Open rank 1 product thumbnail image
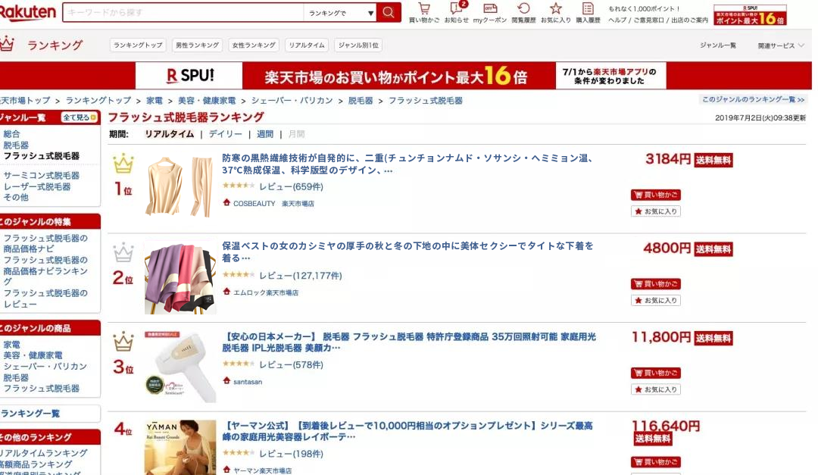818x475 pixels. click(x=180, y=186)
